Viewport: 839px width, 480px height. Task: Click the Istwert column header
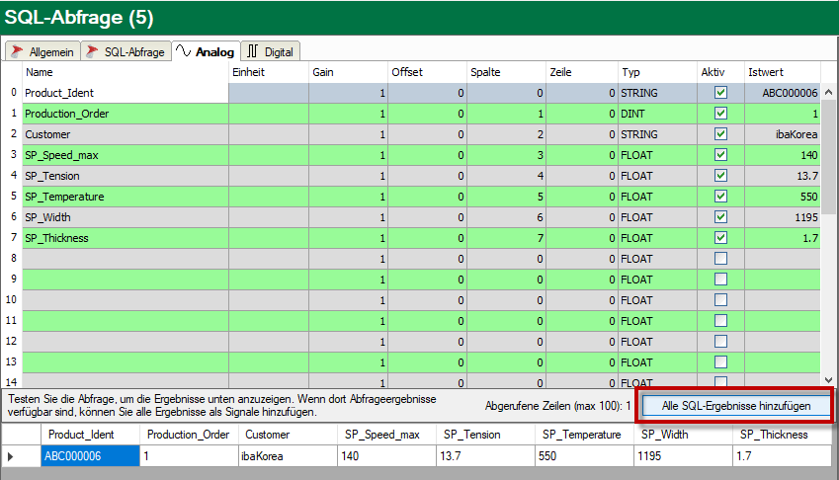pos(783,72)
